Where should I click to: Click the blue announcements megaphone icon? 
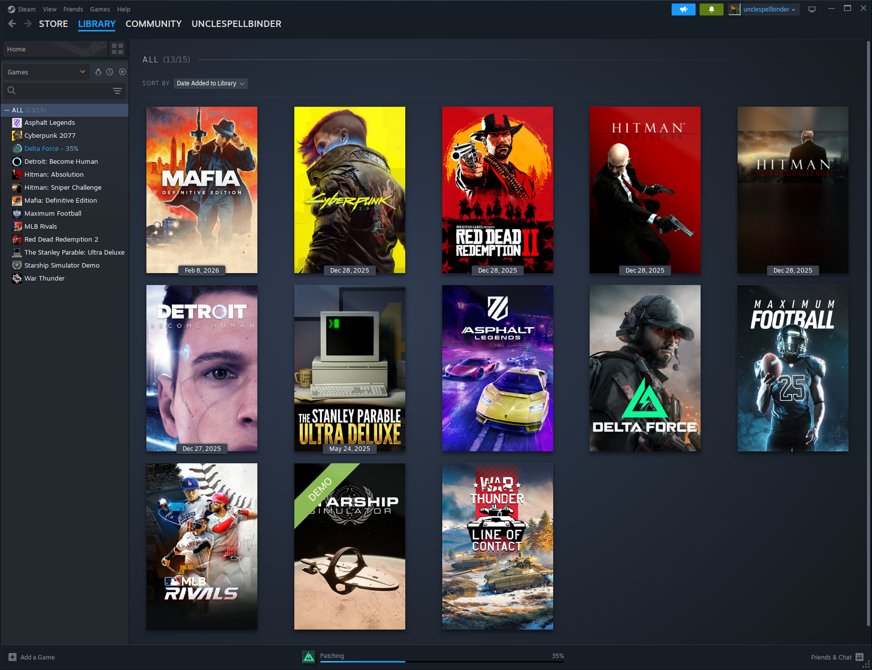(x=683, y=9)
